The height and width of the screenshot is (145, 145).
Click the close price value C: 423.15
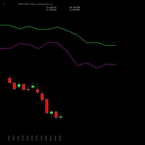point(51,8)
